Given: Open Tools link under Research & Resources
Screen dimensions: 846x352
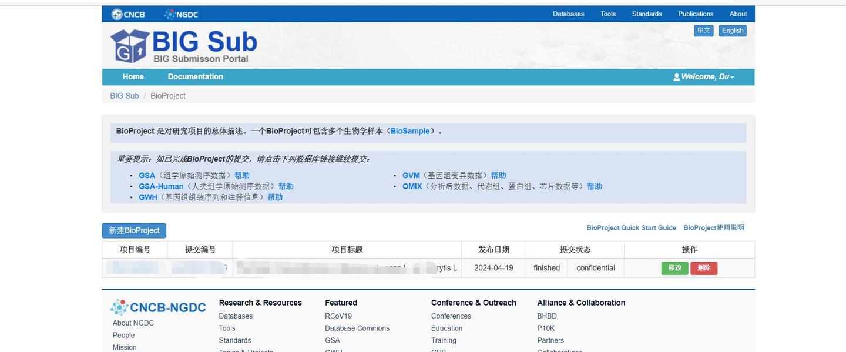Looking at the screenshot, I should (x=227, y=328).
